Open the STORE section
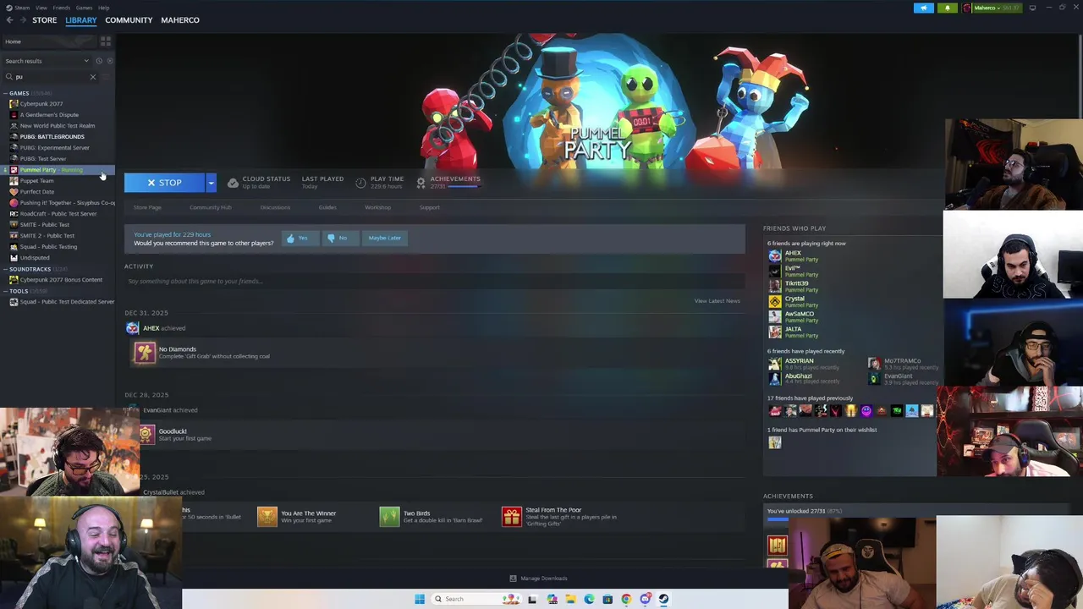Viewport: 1083px width, 609px height. (x=44, y=20)
